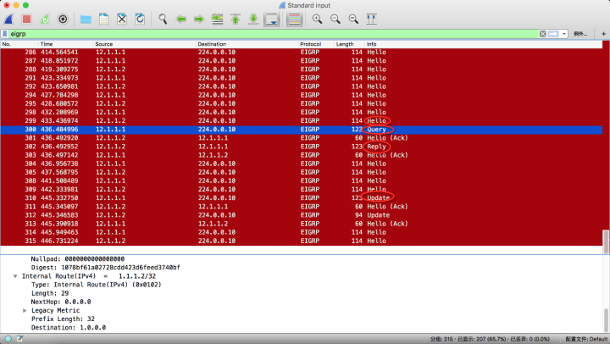Sort by the Source column header
The width and height of the screenshot is (610, 344).
(x=145, y=44)
